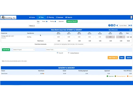Click the Sun Oct 22 hours field
The width and height of the screenshot is (133, 100).
pos(121,37)
